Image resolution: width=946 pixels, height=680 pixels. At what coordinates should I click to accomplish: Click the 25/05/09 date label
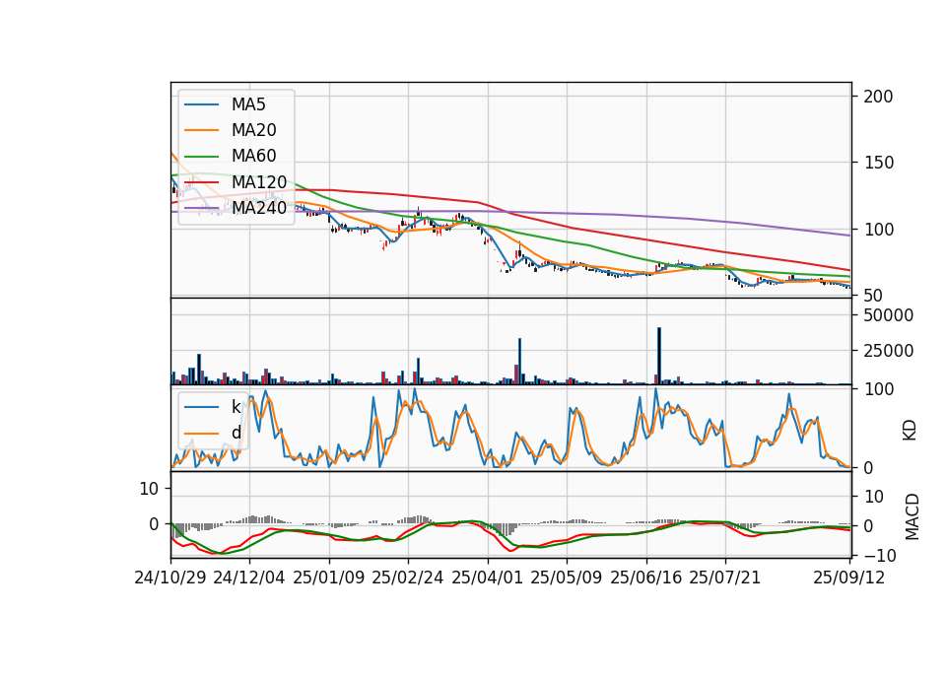tap(567, 578)
